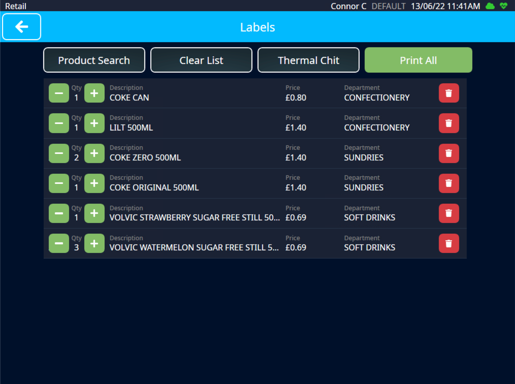
Task: Open Product Search
Action: (94, 60)
